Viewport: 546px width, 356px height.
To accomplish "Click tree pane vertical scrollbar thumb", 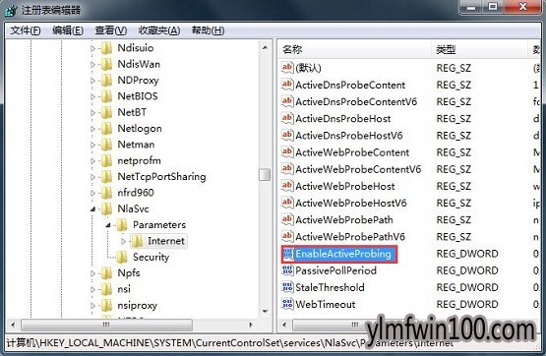I will 265,175.
